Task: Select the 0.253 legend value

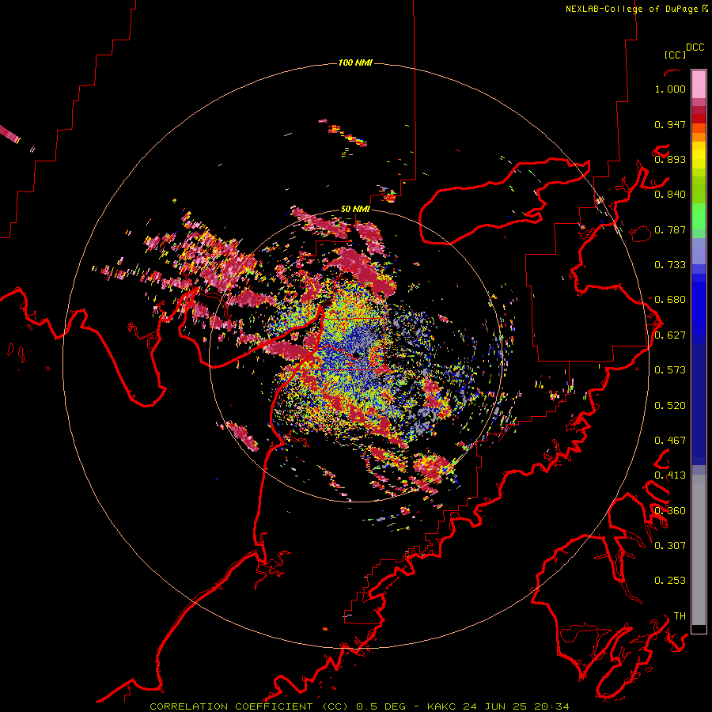Action: 670,581
